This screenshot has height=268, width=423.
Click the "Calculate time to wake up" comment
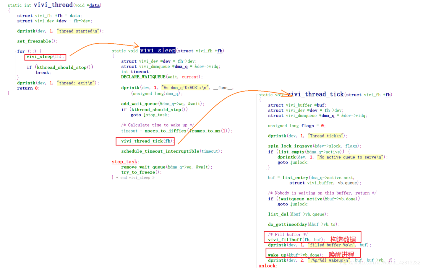[x=158, y=125]
